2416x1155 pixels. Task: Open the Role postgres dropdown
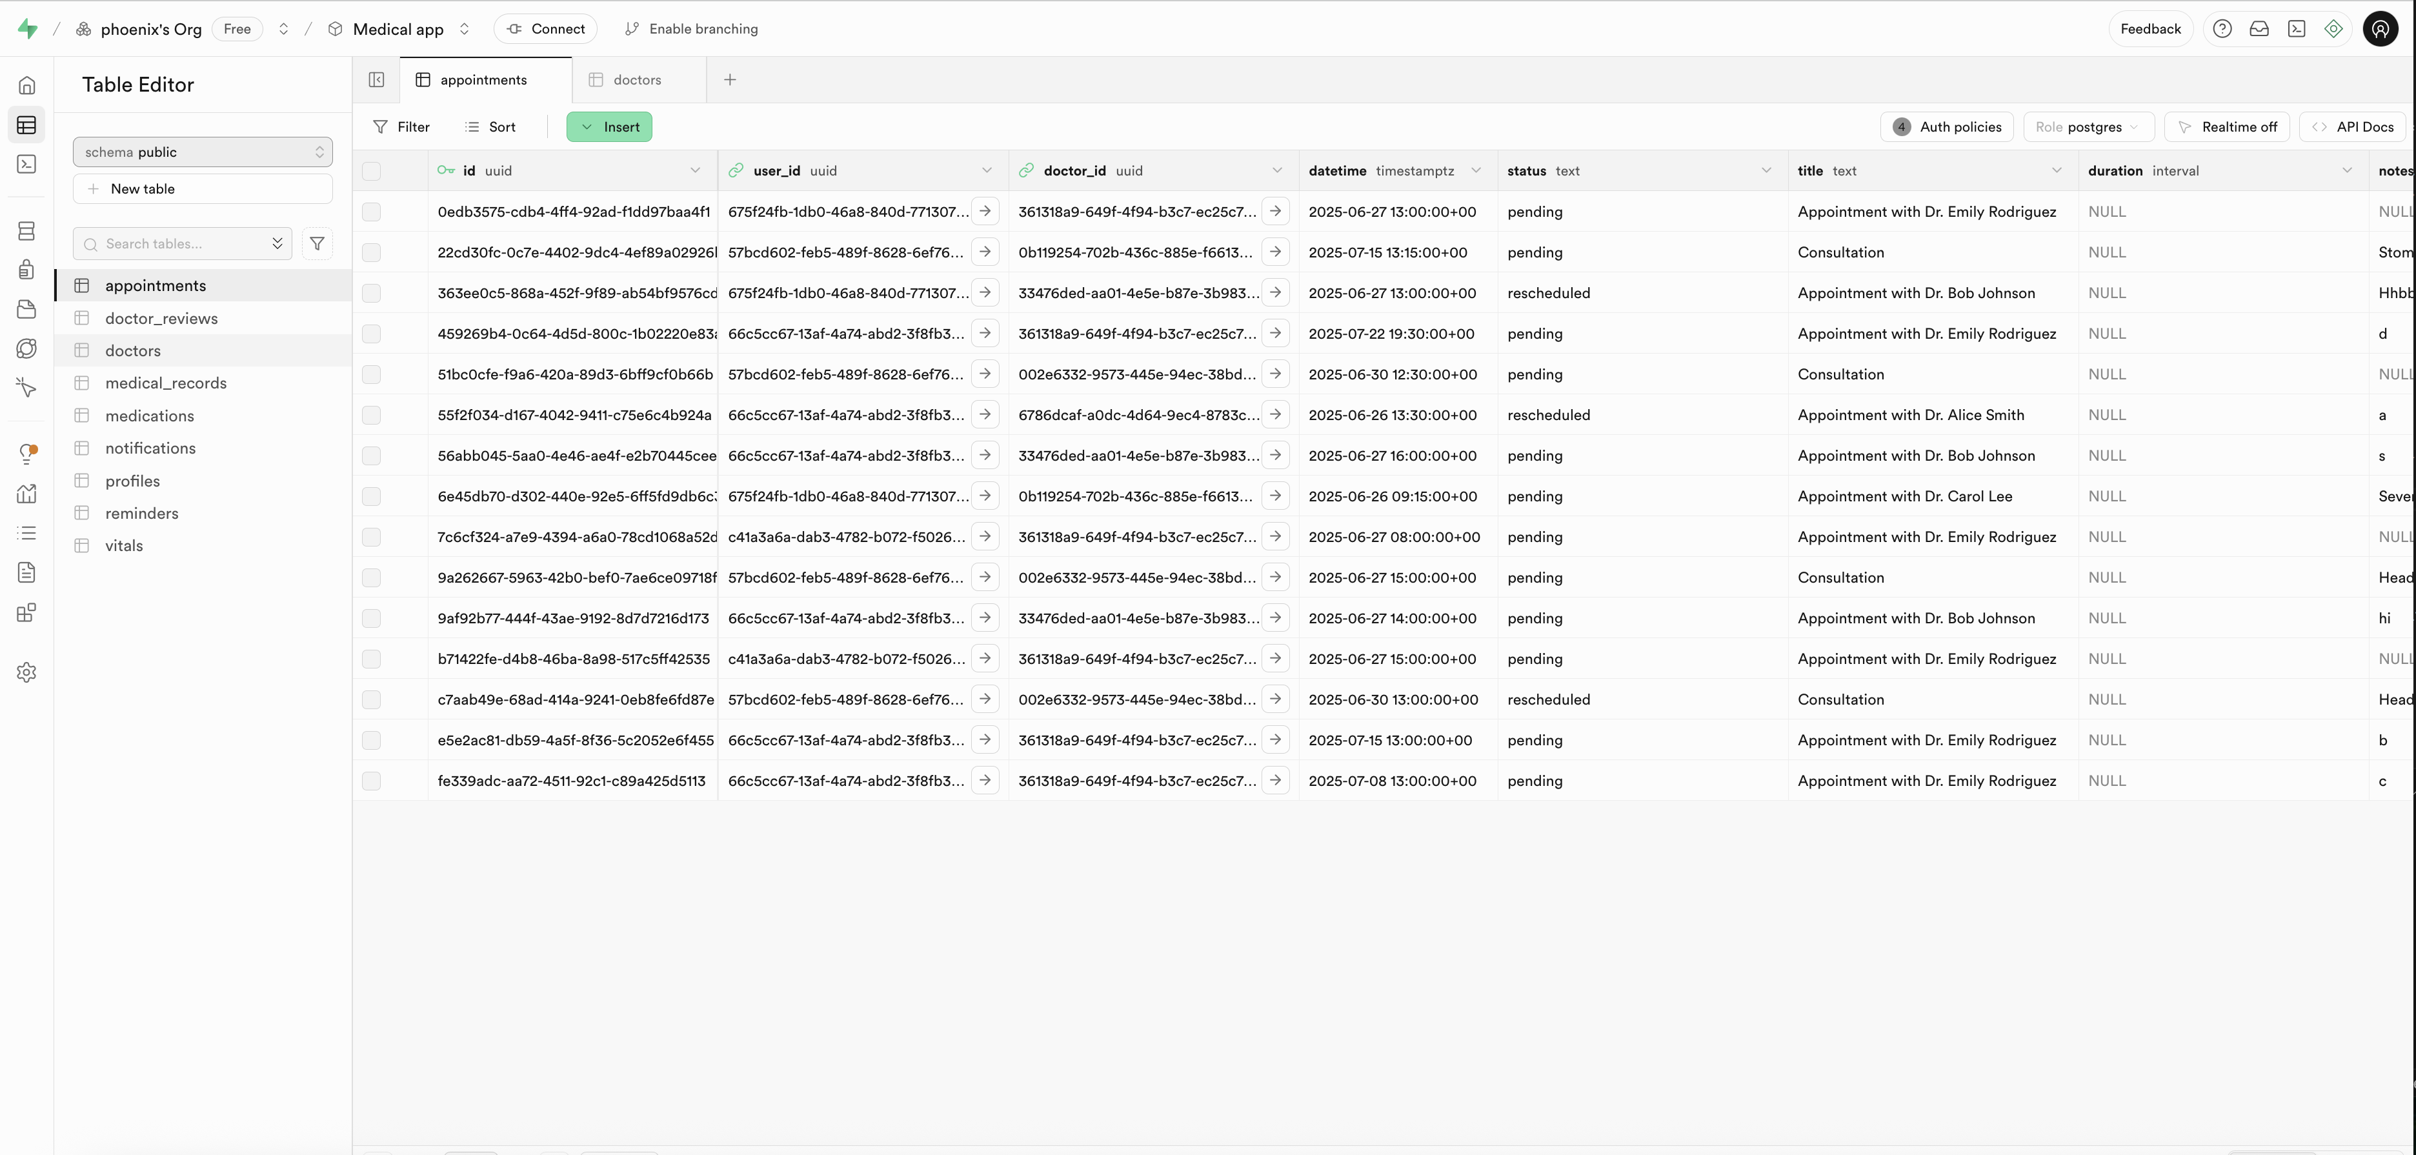tap(2087, 126)
